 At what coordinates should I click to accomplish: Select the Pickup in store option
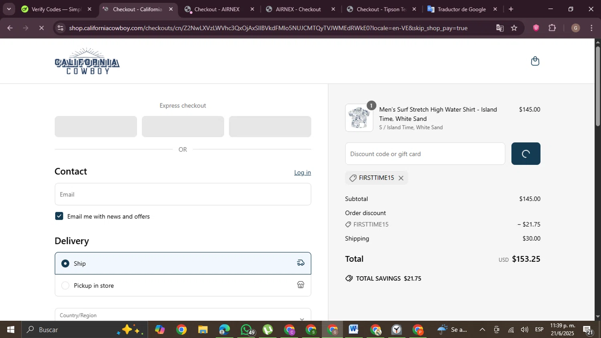183,285
